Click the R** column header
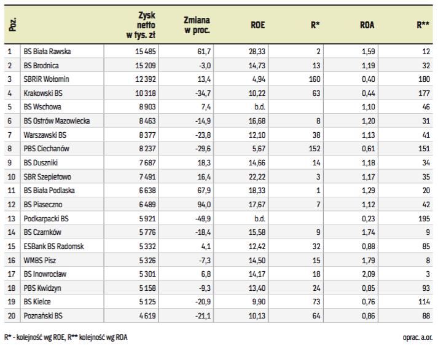This screenshot has width=438, height=348. (423, 26)
